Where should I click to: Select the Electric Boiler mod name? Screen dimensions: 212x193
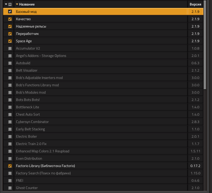[x=26, y=136]
